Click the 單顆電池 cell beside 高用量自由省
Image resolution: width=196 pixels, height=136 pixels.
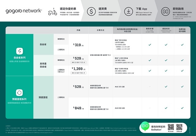pos(61,60)
